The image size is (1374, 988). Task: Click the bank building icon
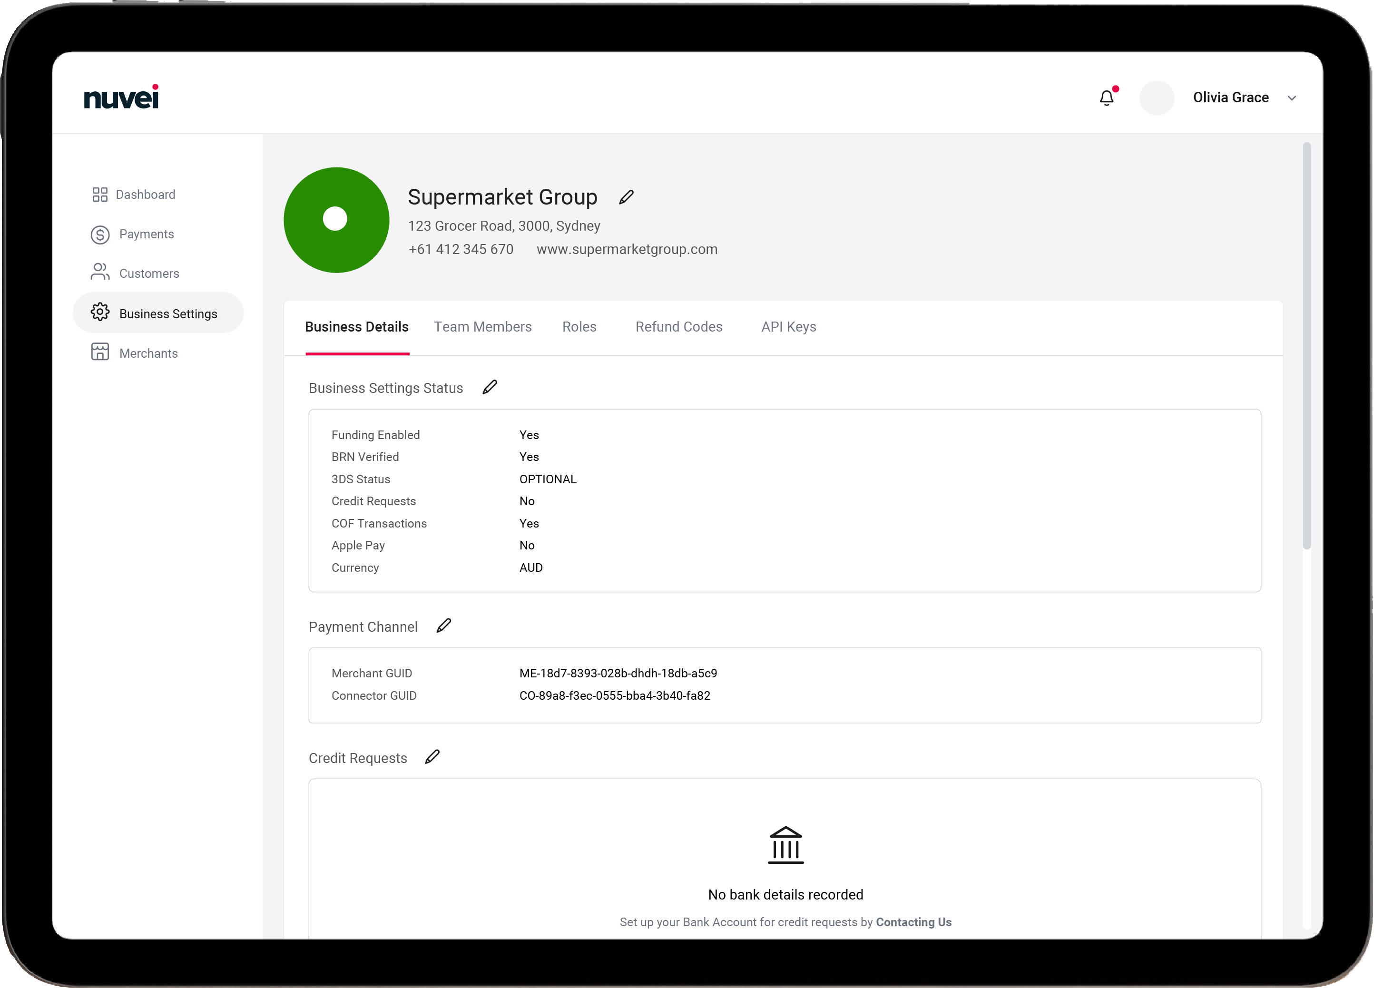tap(786, 845)
